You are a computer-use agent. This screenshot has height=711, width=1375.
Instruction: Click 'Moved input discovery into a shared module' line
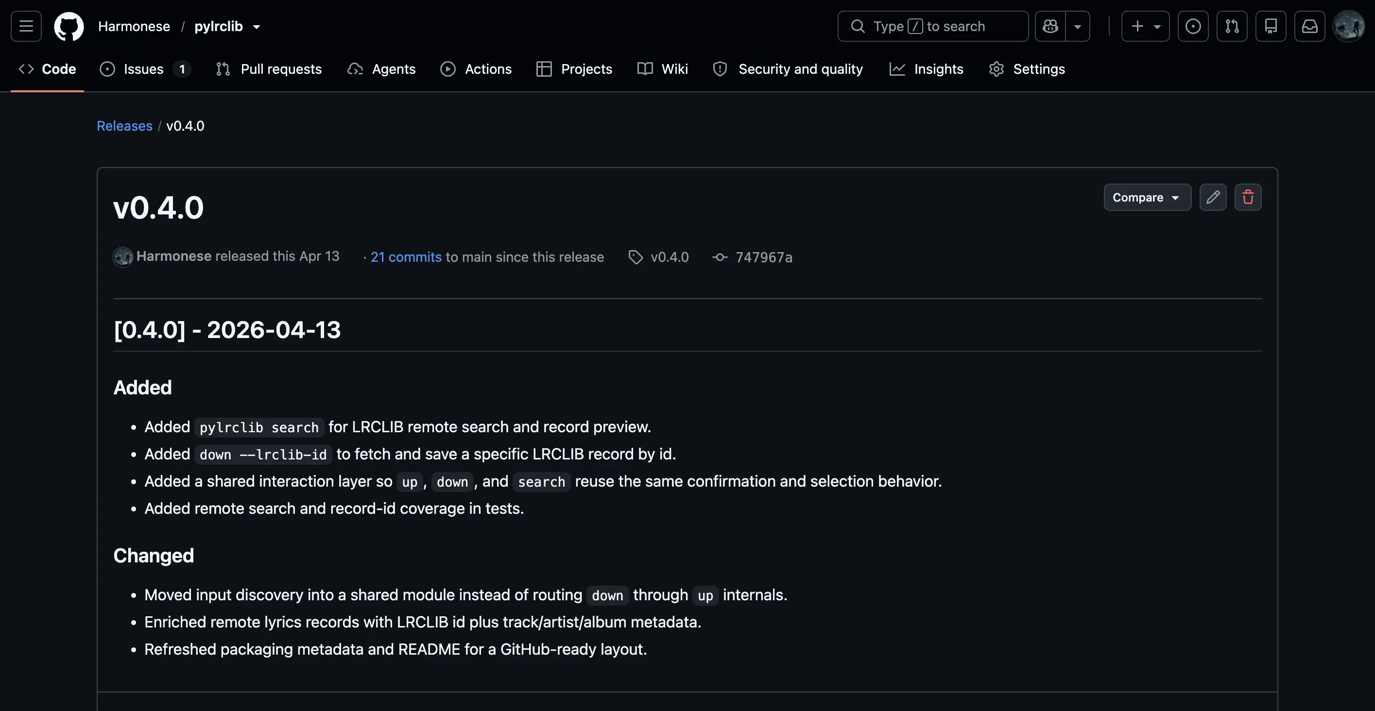pyautogui.click(x=466, y=595)
